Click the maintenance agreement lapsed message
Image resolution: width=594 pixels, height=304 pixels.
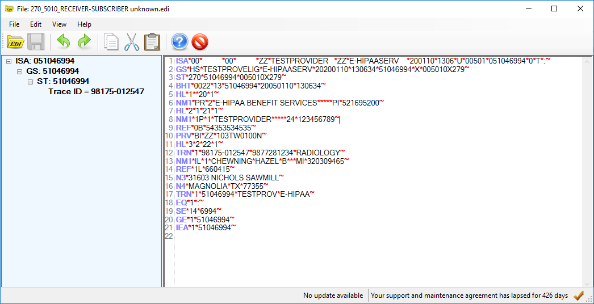pos(469,295)
